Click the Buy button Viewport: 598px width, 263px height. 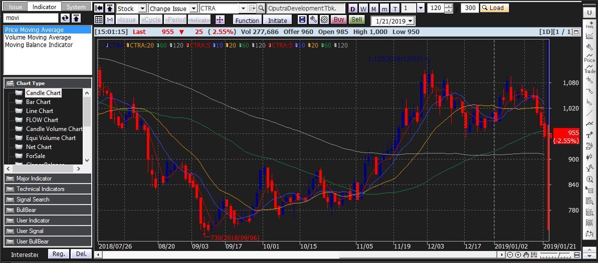[338, 19]
